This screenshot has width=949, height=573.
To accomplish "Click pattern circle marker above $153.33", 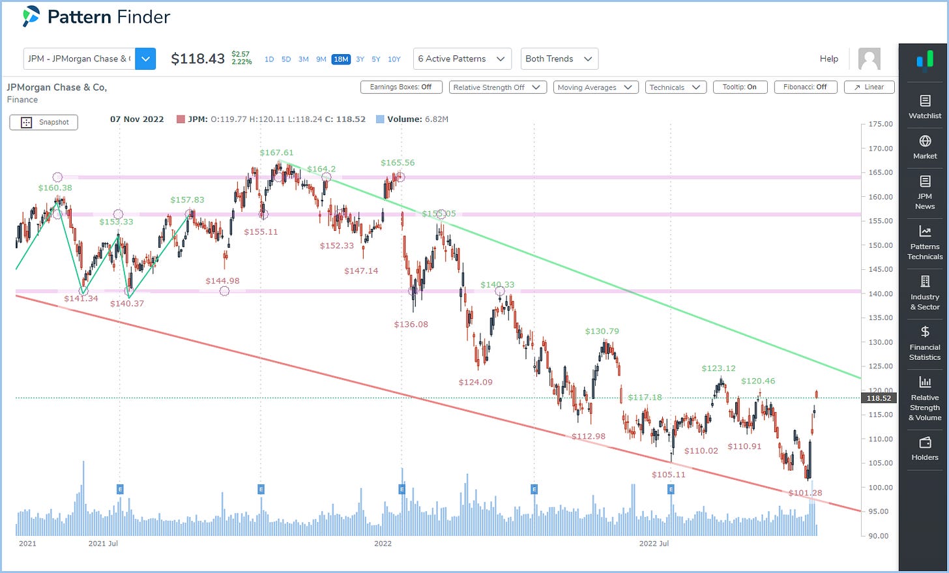I will coord(118,214).
